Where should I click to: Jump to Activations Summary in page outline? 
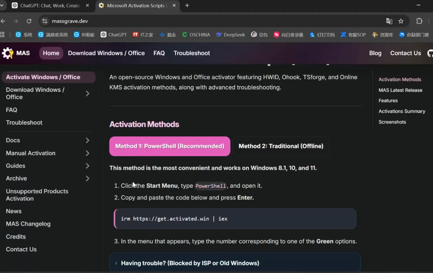pos(402,111)
